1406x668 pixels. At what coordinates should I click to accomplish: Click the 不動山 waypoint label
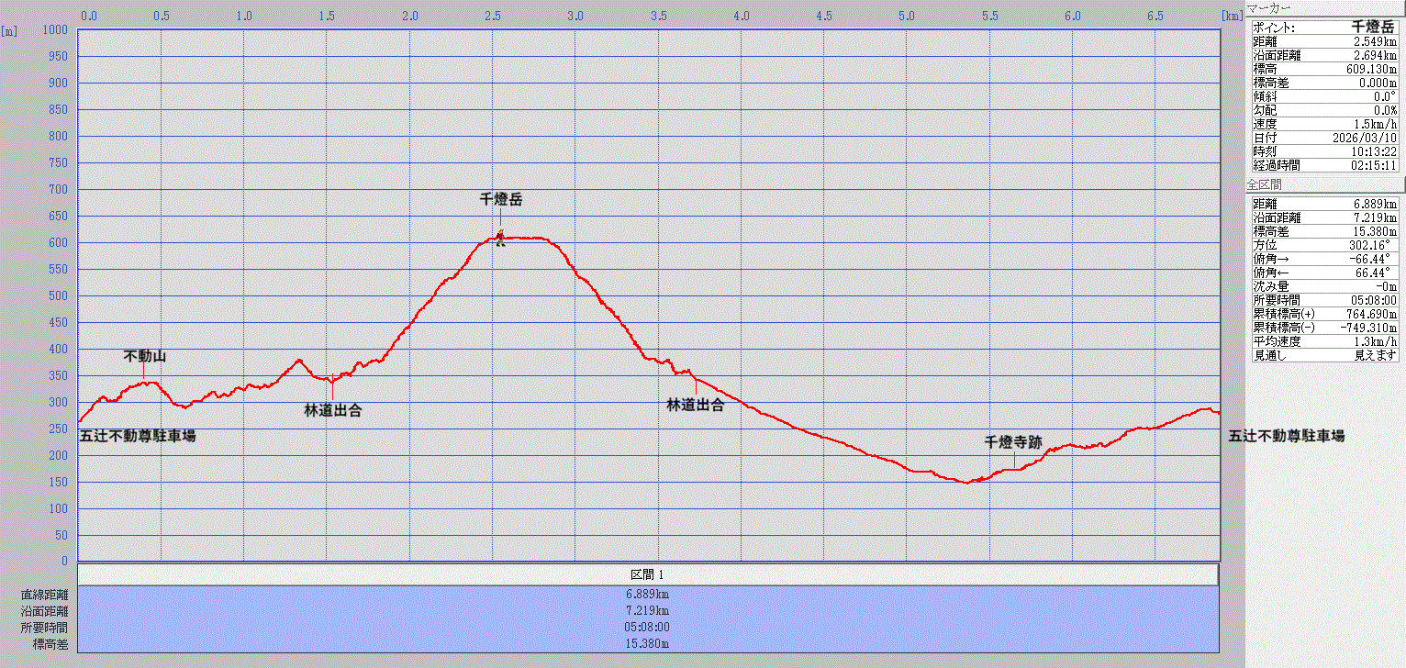[x=145, y=356]
